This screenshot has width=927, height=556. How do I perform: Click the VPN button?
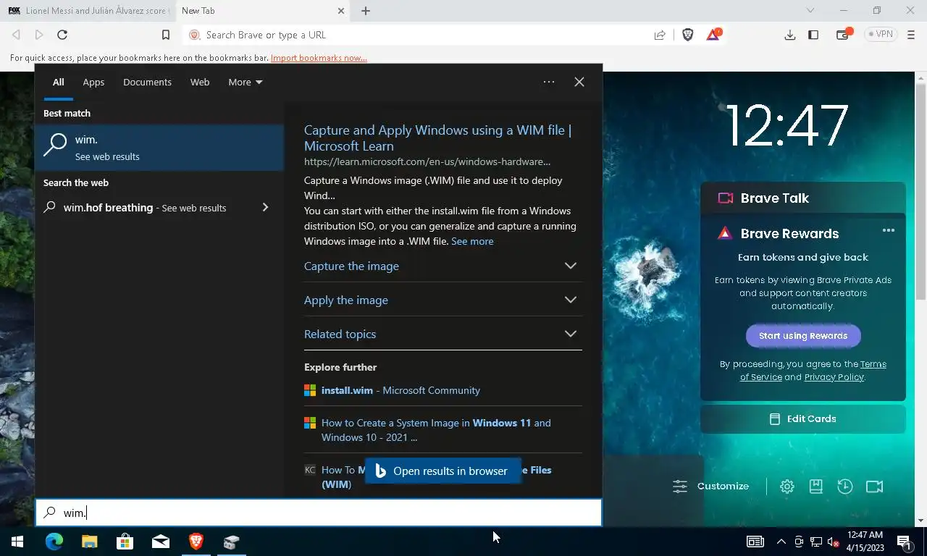[881, 34]
